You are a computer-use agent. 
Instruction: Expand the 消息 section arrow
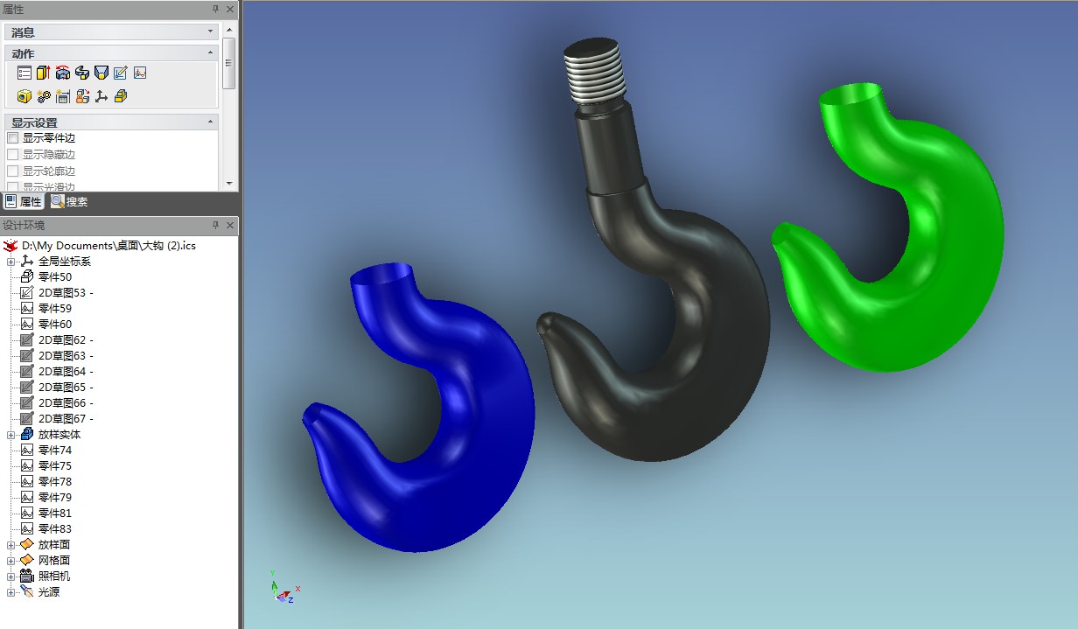click(x=210, y=32)
